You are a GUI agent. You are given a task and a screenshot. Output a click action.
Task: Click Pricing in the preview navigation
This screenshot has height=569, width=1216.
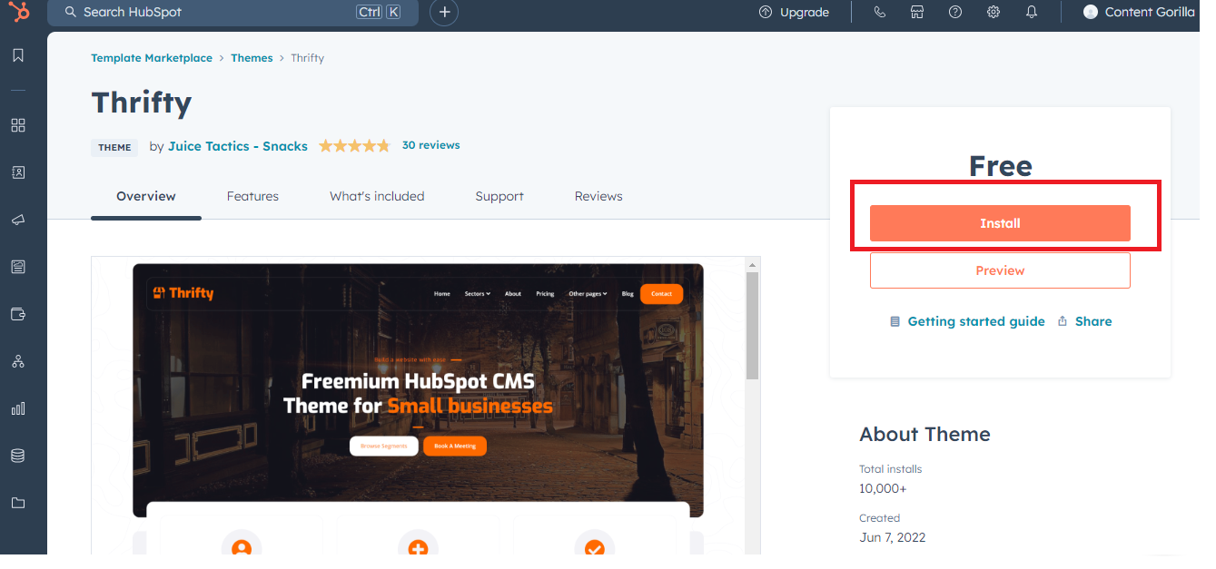pos(545,294)
